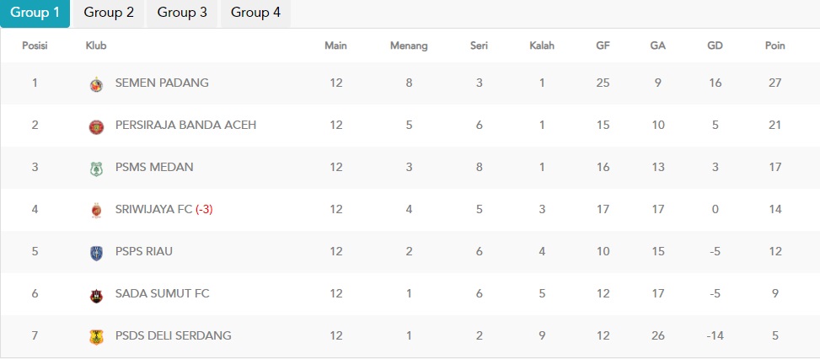Click the Sriwijaya FC club emblem
The width and height of the screenshot is (820, 359).
(x=96, y=210)
